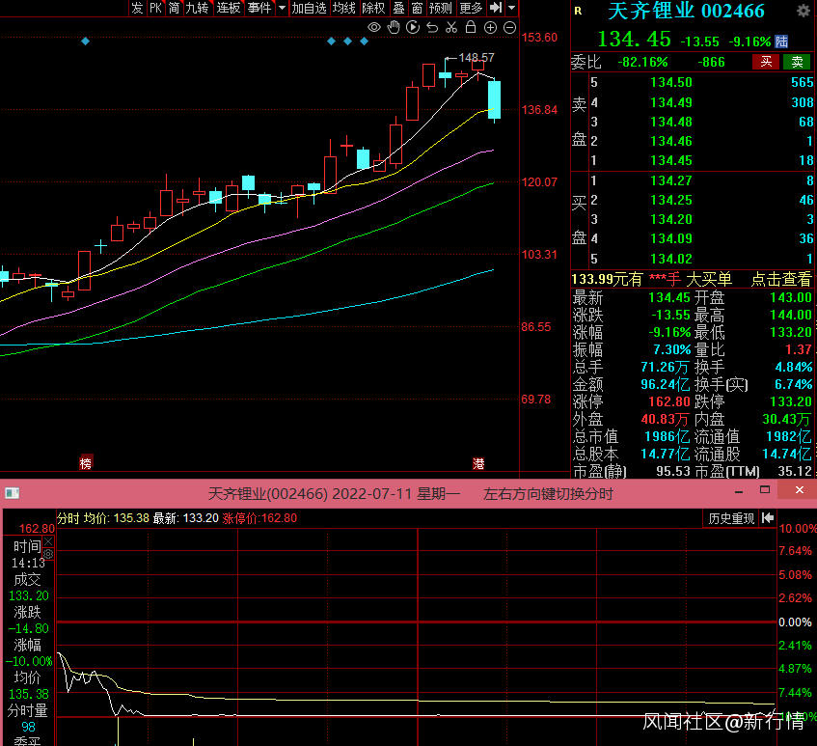Screen dimensions: 817x746
Task: Click the 148.57 high price label
Action: [x=477, y=57]
